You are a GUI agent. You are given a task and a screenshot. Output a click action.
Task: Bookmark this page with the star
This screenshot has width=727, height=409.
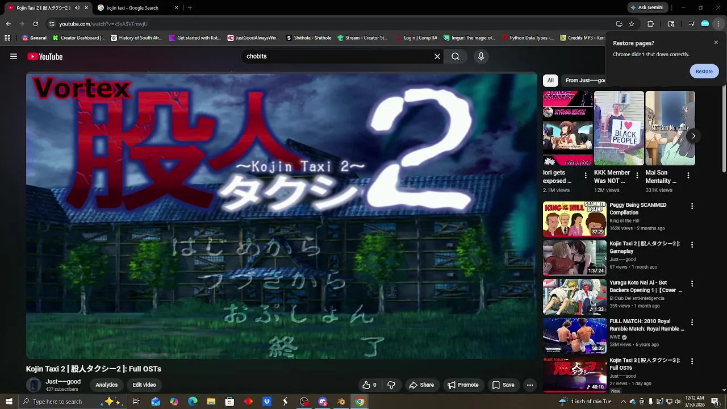632,24
